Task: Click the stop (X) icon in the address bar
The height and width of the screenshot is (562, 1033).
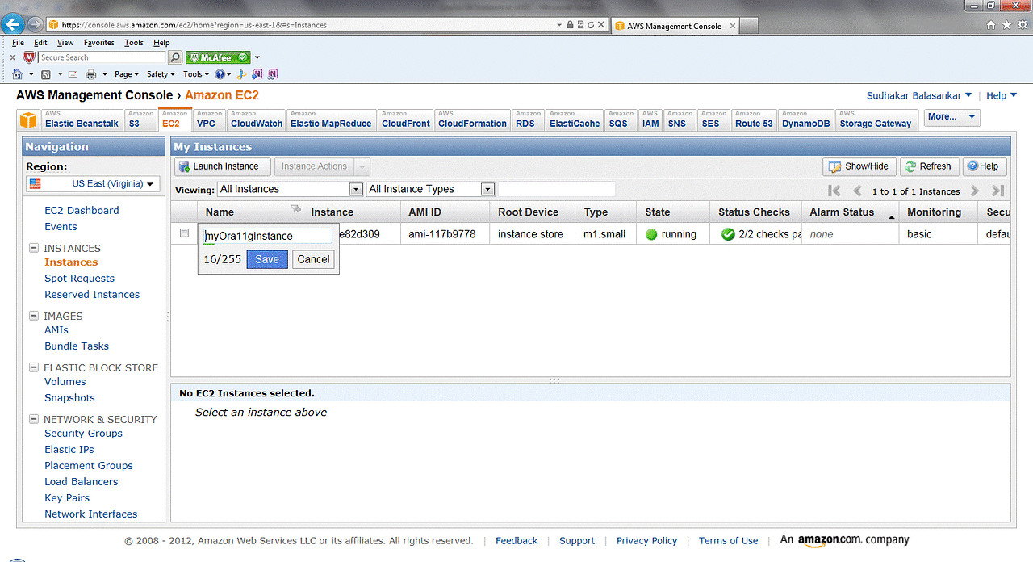Action: pos(602,25)
